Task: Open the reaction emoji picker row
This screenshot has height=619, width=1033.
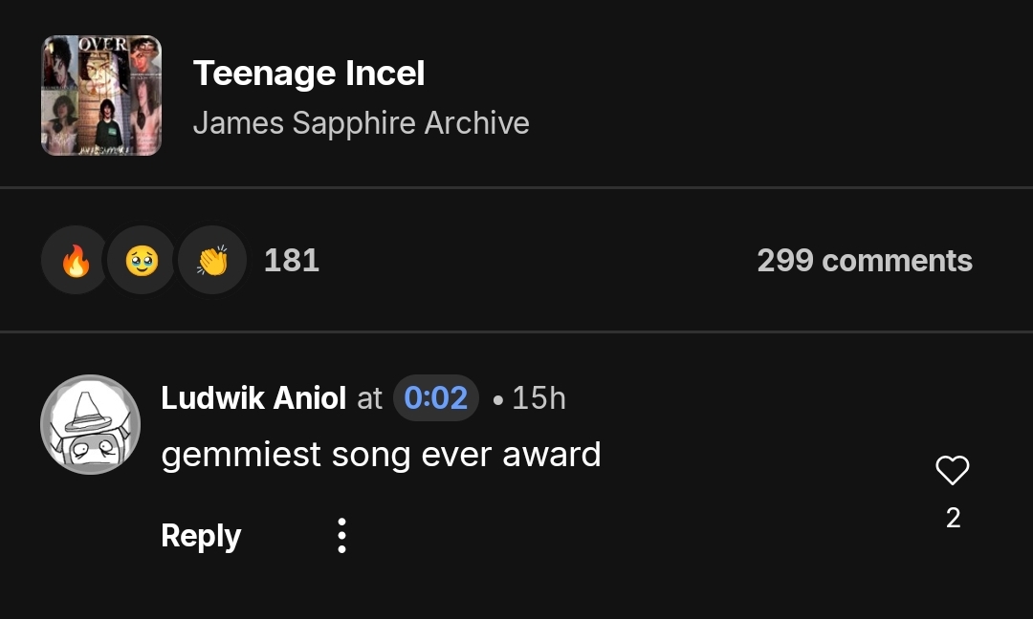Action: pos(143,259)
